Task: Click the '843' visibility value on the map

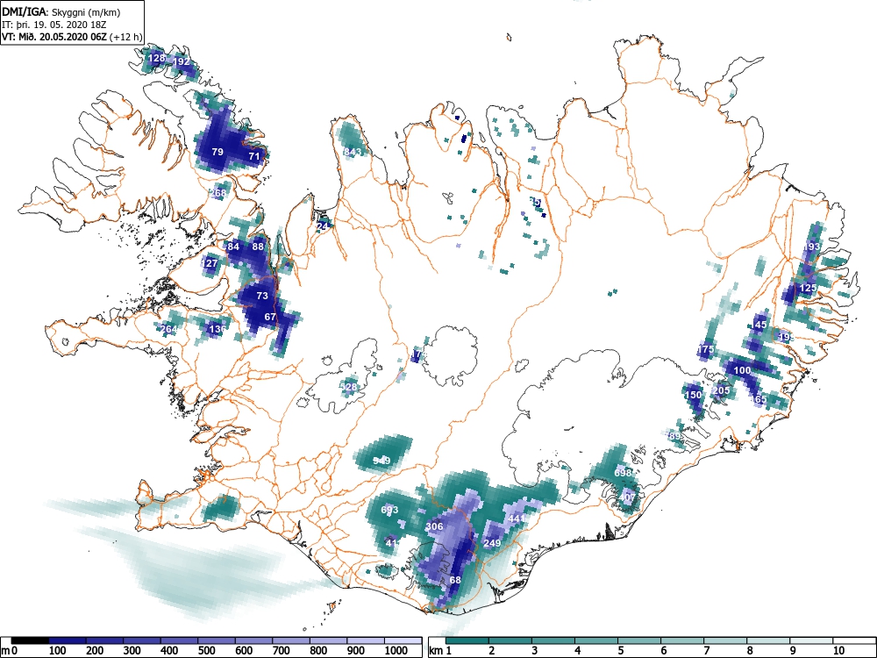Action: tap(353, 152)
